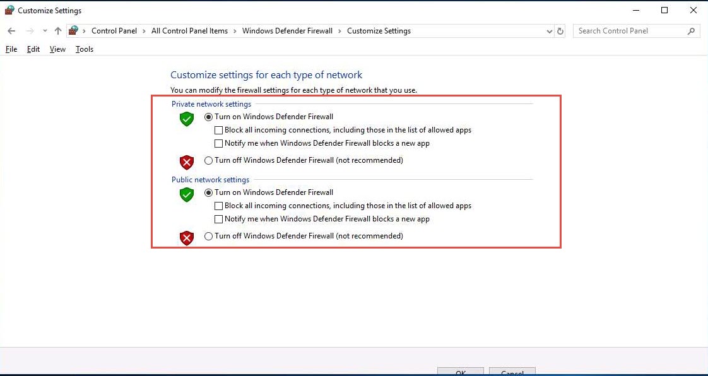Screen dimensions: 708x376
Task: Click green shield under Public network settings
Action: 187,195
